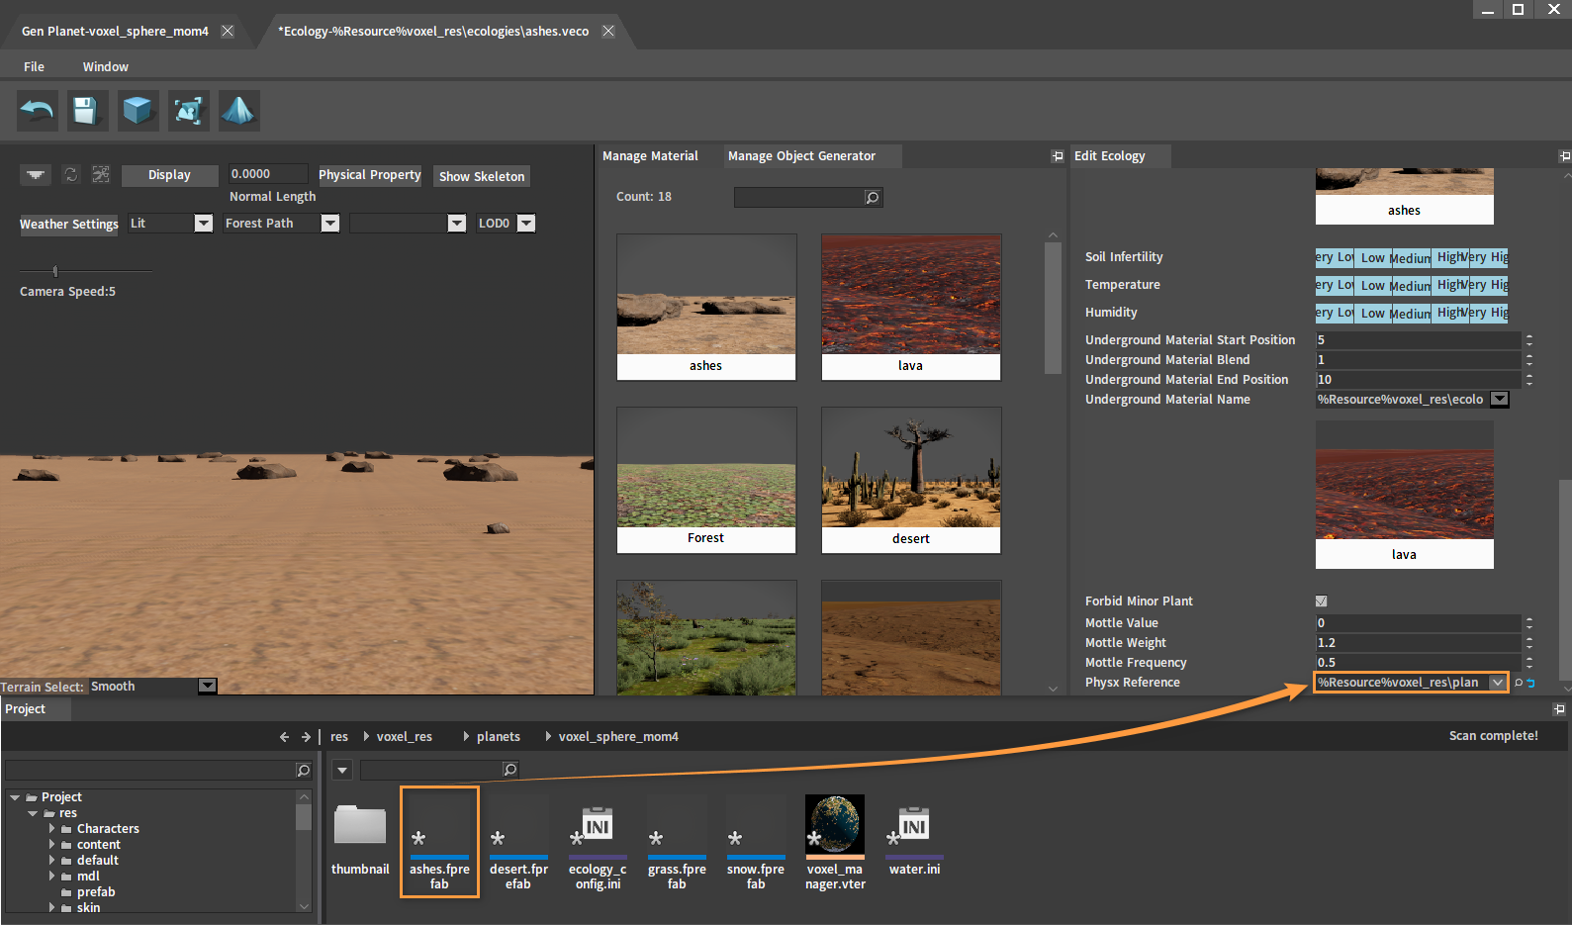Open the file filter dropdown arrow in Project panel
The image size is (1572, 925).
point(342,770)
